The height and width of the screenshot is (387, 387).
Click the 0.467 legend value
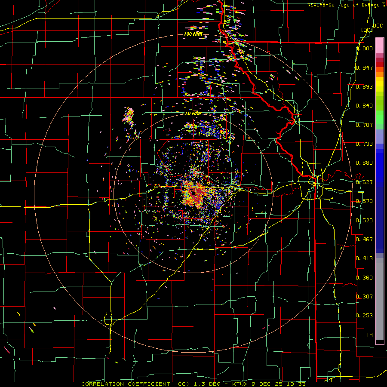[x=364, y=240]
